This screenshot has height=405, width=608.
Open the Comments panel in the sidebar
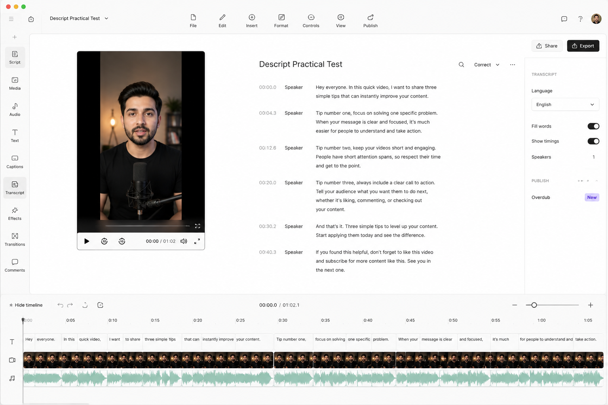click(x=15, y=265)
